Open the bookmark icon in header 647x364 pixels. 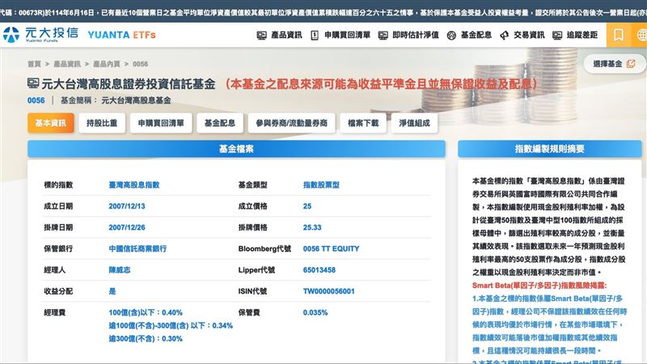(618, 35)
